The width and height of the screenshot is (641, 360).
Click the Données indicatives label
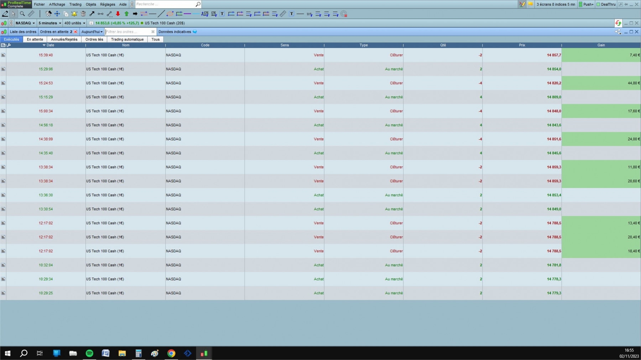click(175, 32)
